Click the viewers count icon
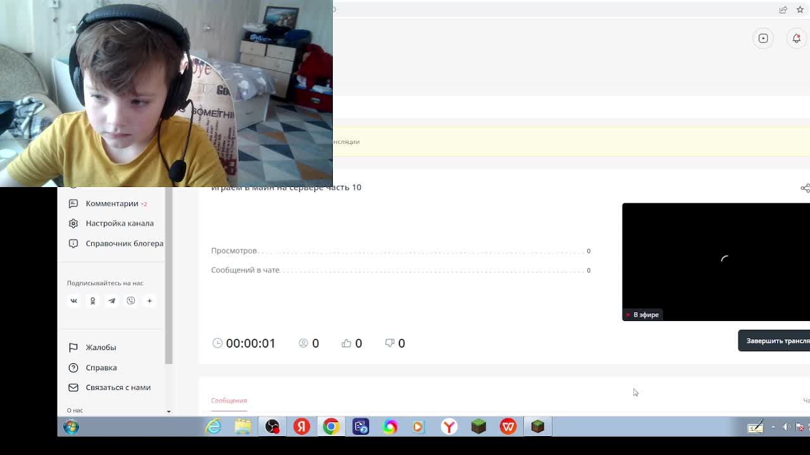This screenshot has height=455, width=810. [x=304, y=343]
